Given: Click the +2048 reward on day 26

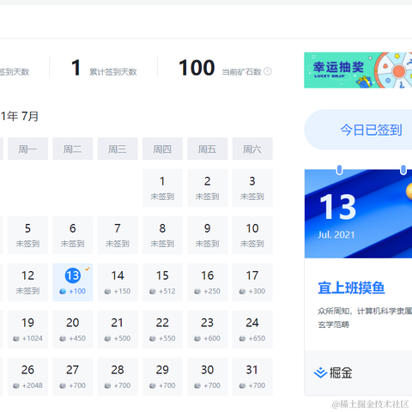Looking at the screenshot, I should click(x=33, y=385).
